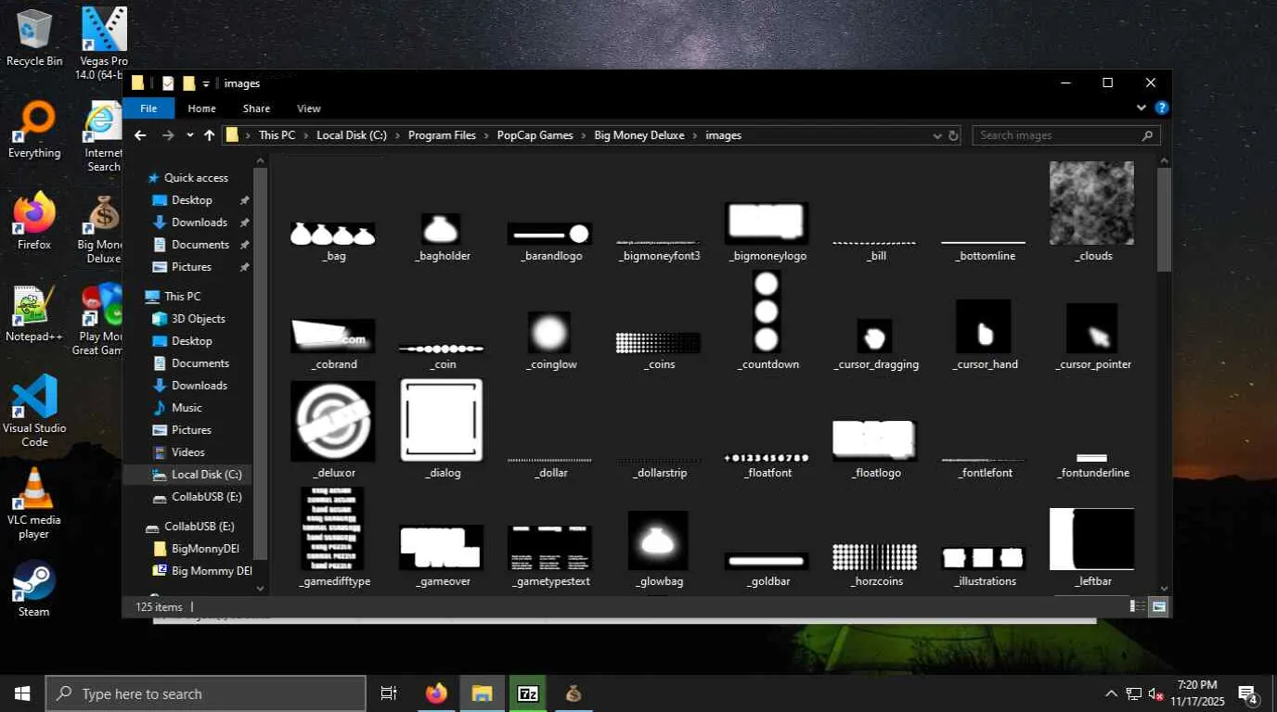Open the address bar previous locations dropdown
This screenshot has height=712, width=1277.
click(937, 135)
